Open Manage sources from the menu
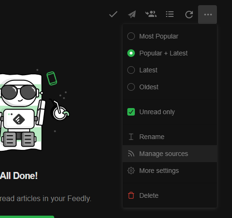This screenshot has height=218, width=232. click(x=170, y=154)
